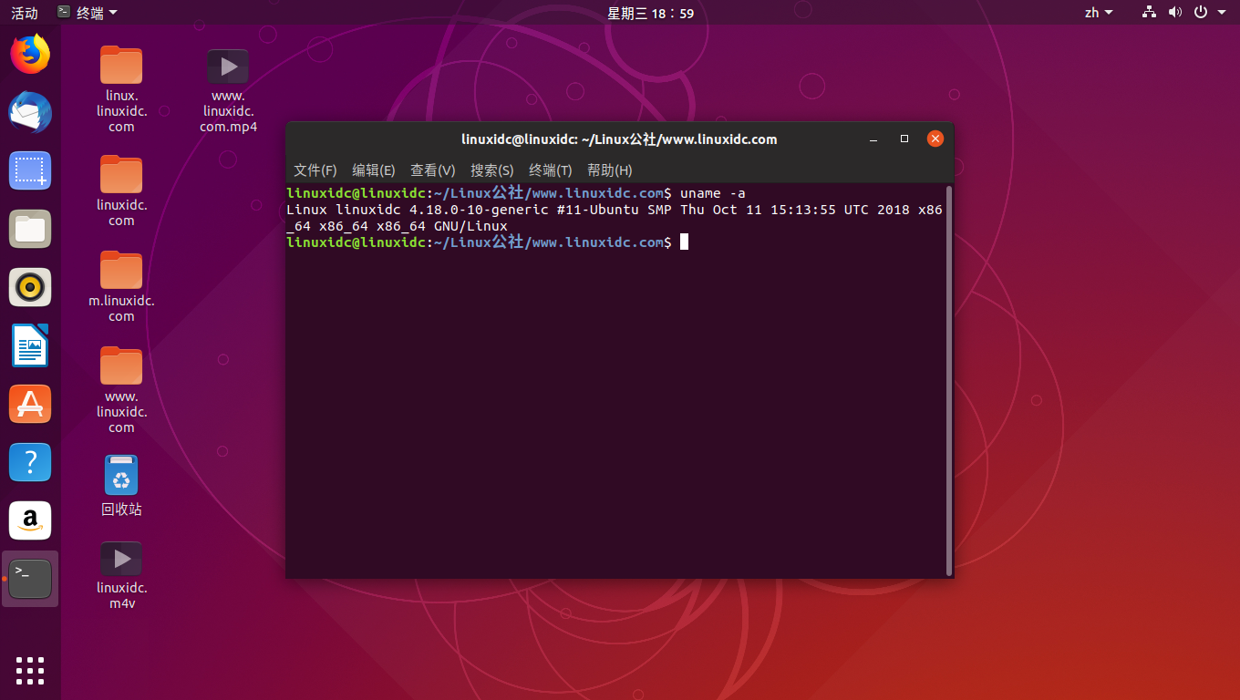
Task: Open the 搜索(S) menu
Action: pyautogui.click(x=492, y=170)
